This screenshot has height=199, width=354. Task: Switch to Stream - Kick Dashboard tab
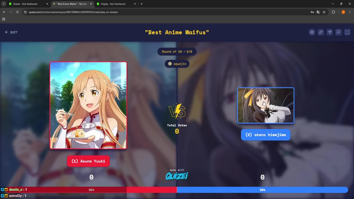(28, 4)
